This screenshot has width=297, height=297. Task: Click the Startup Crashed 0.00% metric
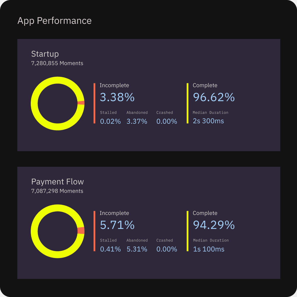(x=167, y=121)
